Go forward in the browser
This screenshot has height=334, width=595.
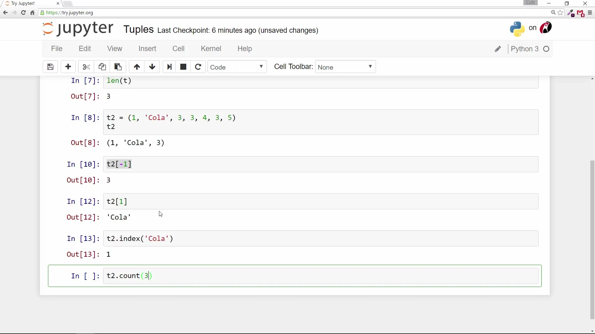[x=14, y=13]
